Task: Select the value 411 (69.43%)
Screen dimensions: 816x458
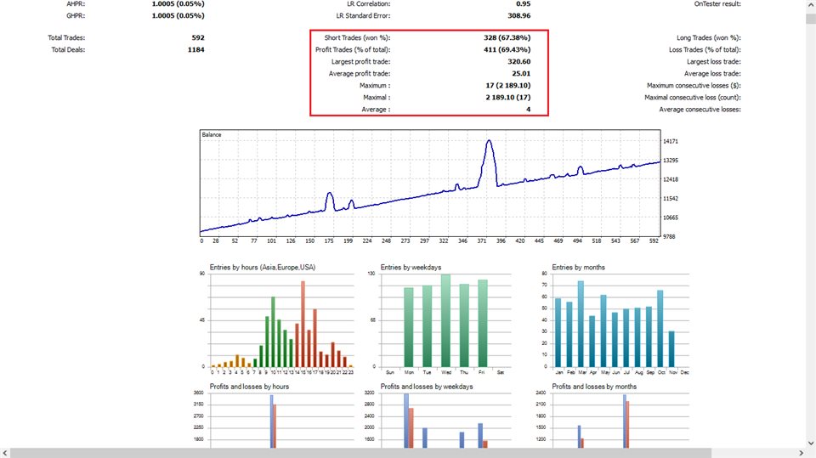Action: [507, 49]
